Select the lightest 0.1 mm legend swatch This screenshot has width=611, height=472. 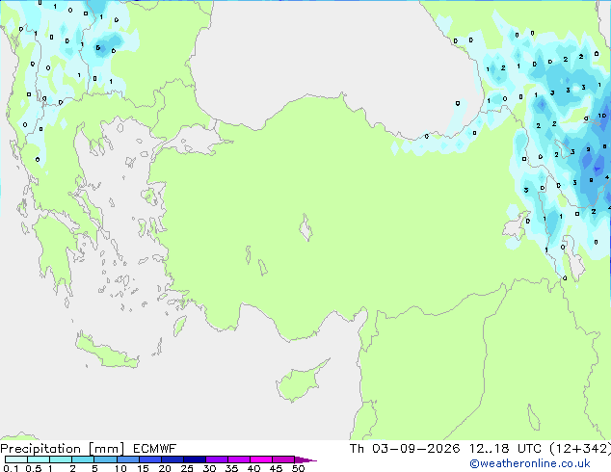(x=16, y=459)
